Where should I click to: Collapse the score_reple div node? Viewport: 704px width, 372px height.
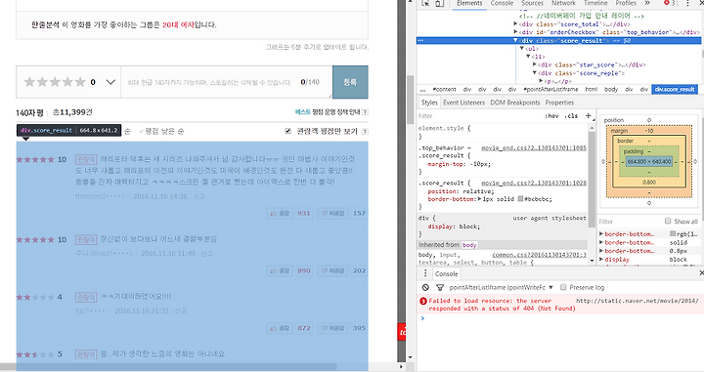tap(534, 72)
